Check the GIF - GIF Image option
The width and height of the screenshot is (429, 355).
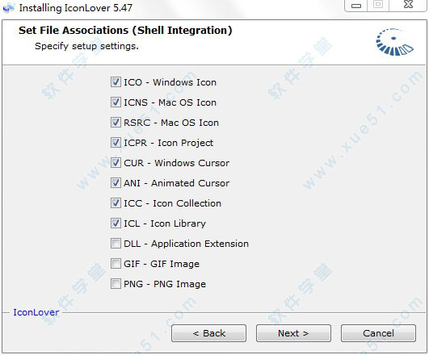(116, 264)
